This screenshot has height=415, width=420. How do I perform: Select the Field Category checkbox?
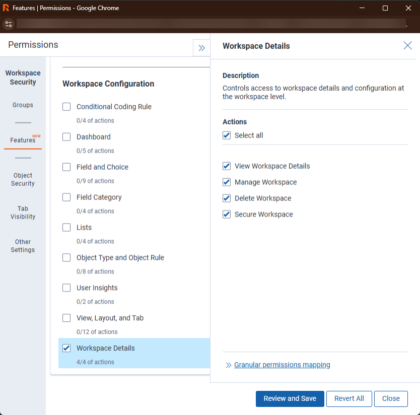click(66, 197)
